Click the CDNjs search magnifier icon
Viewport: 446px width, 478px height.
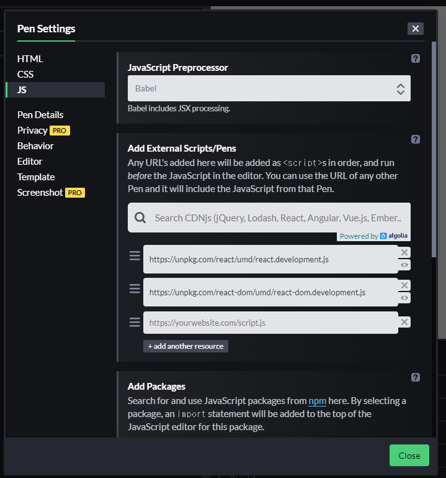tap(140, 218)
